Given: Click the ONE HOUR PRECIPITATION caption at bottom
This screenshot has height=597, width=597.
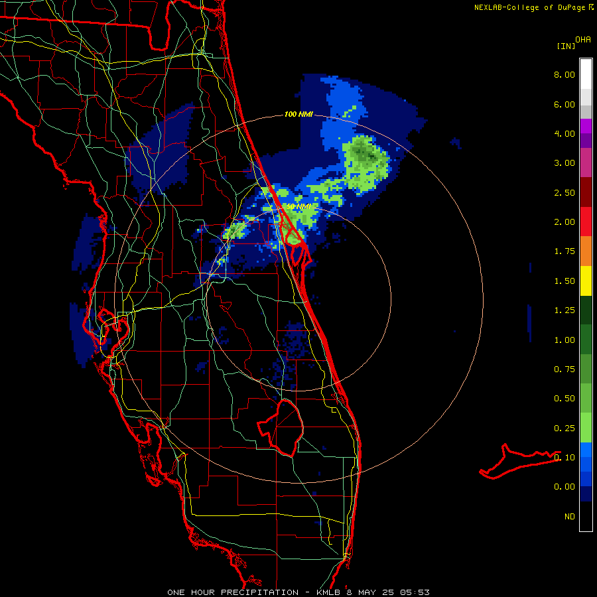Looking at the screenshot, I should pos(298,592).
